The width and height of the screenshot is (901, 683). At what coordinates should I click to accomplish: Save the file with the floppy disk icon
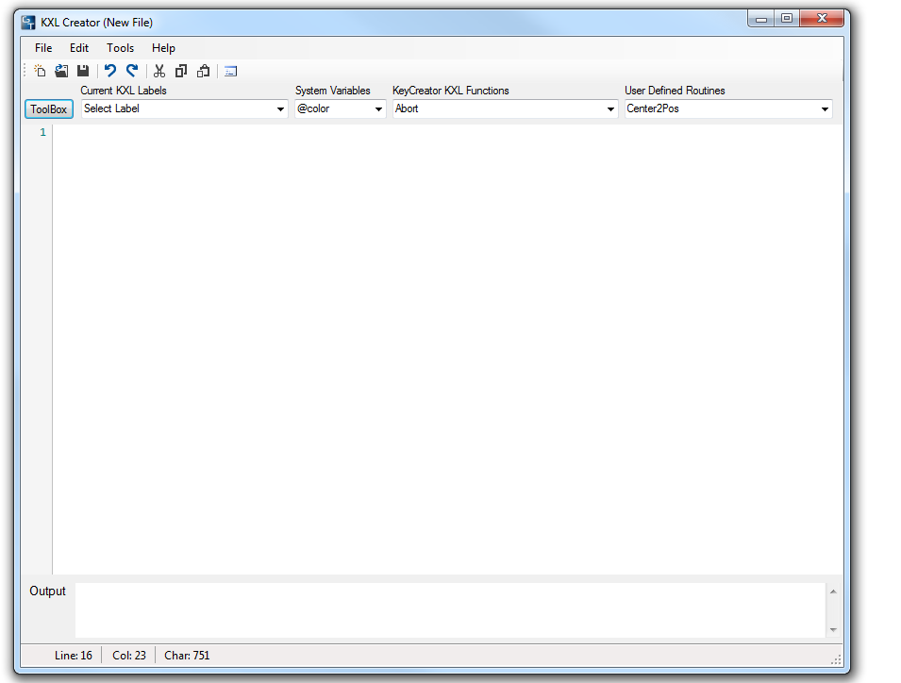coord(83,71)
